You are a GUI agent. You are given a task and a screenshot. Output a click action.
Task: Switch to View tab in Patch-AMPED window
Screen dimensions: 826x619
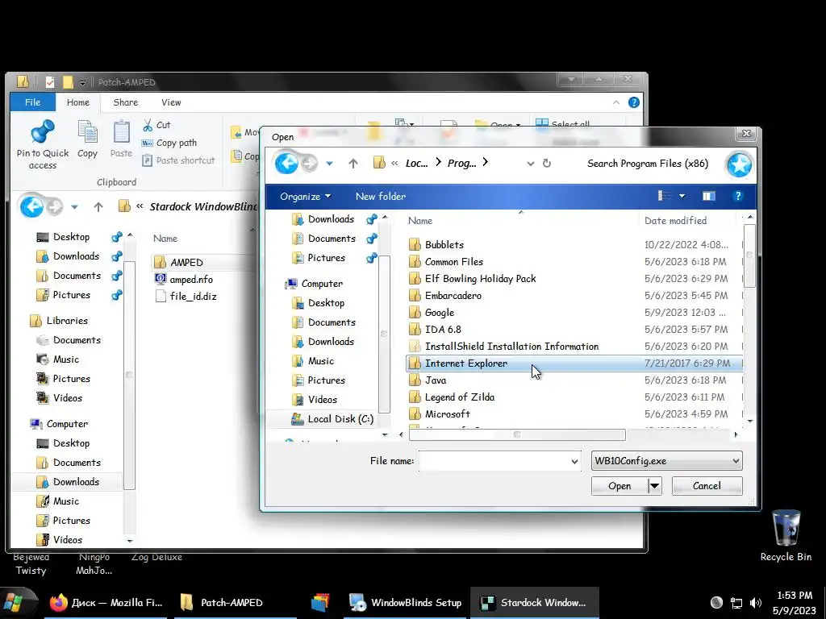click(171, 102)
